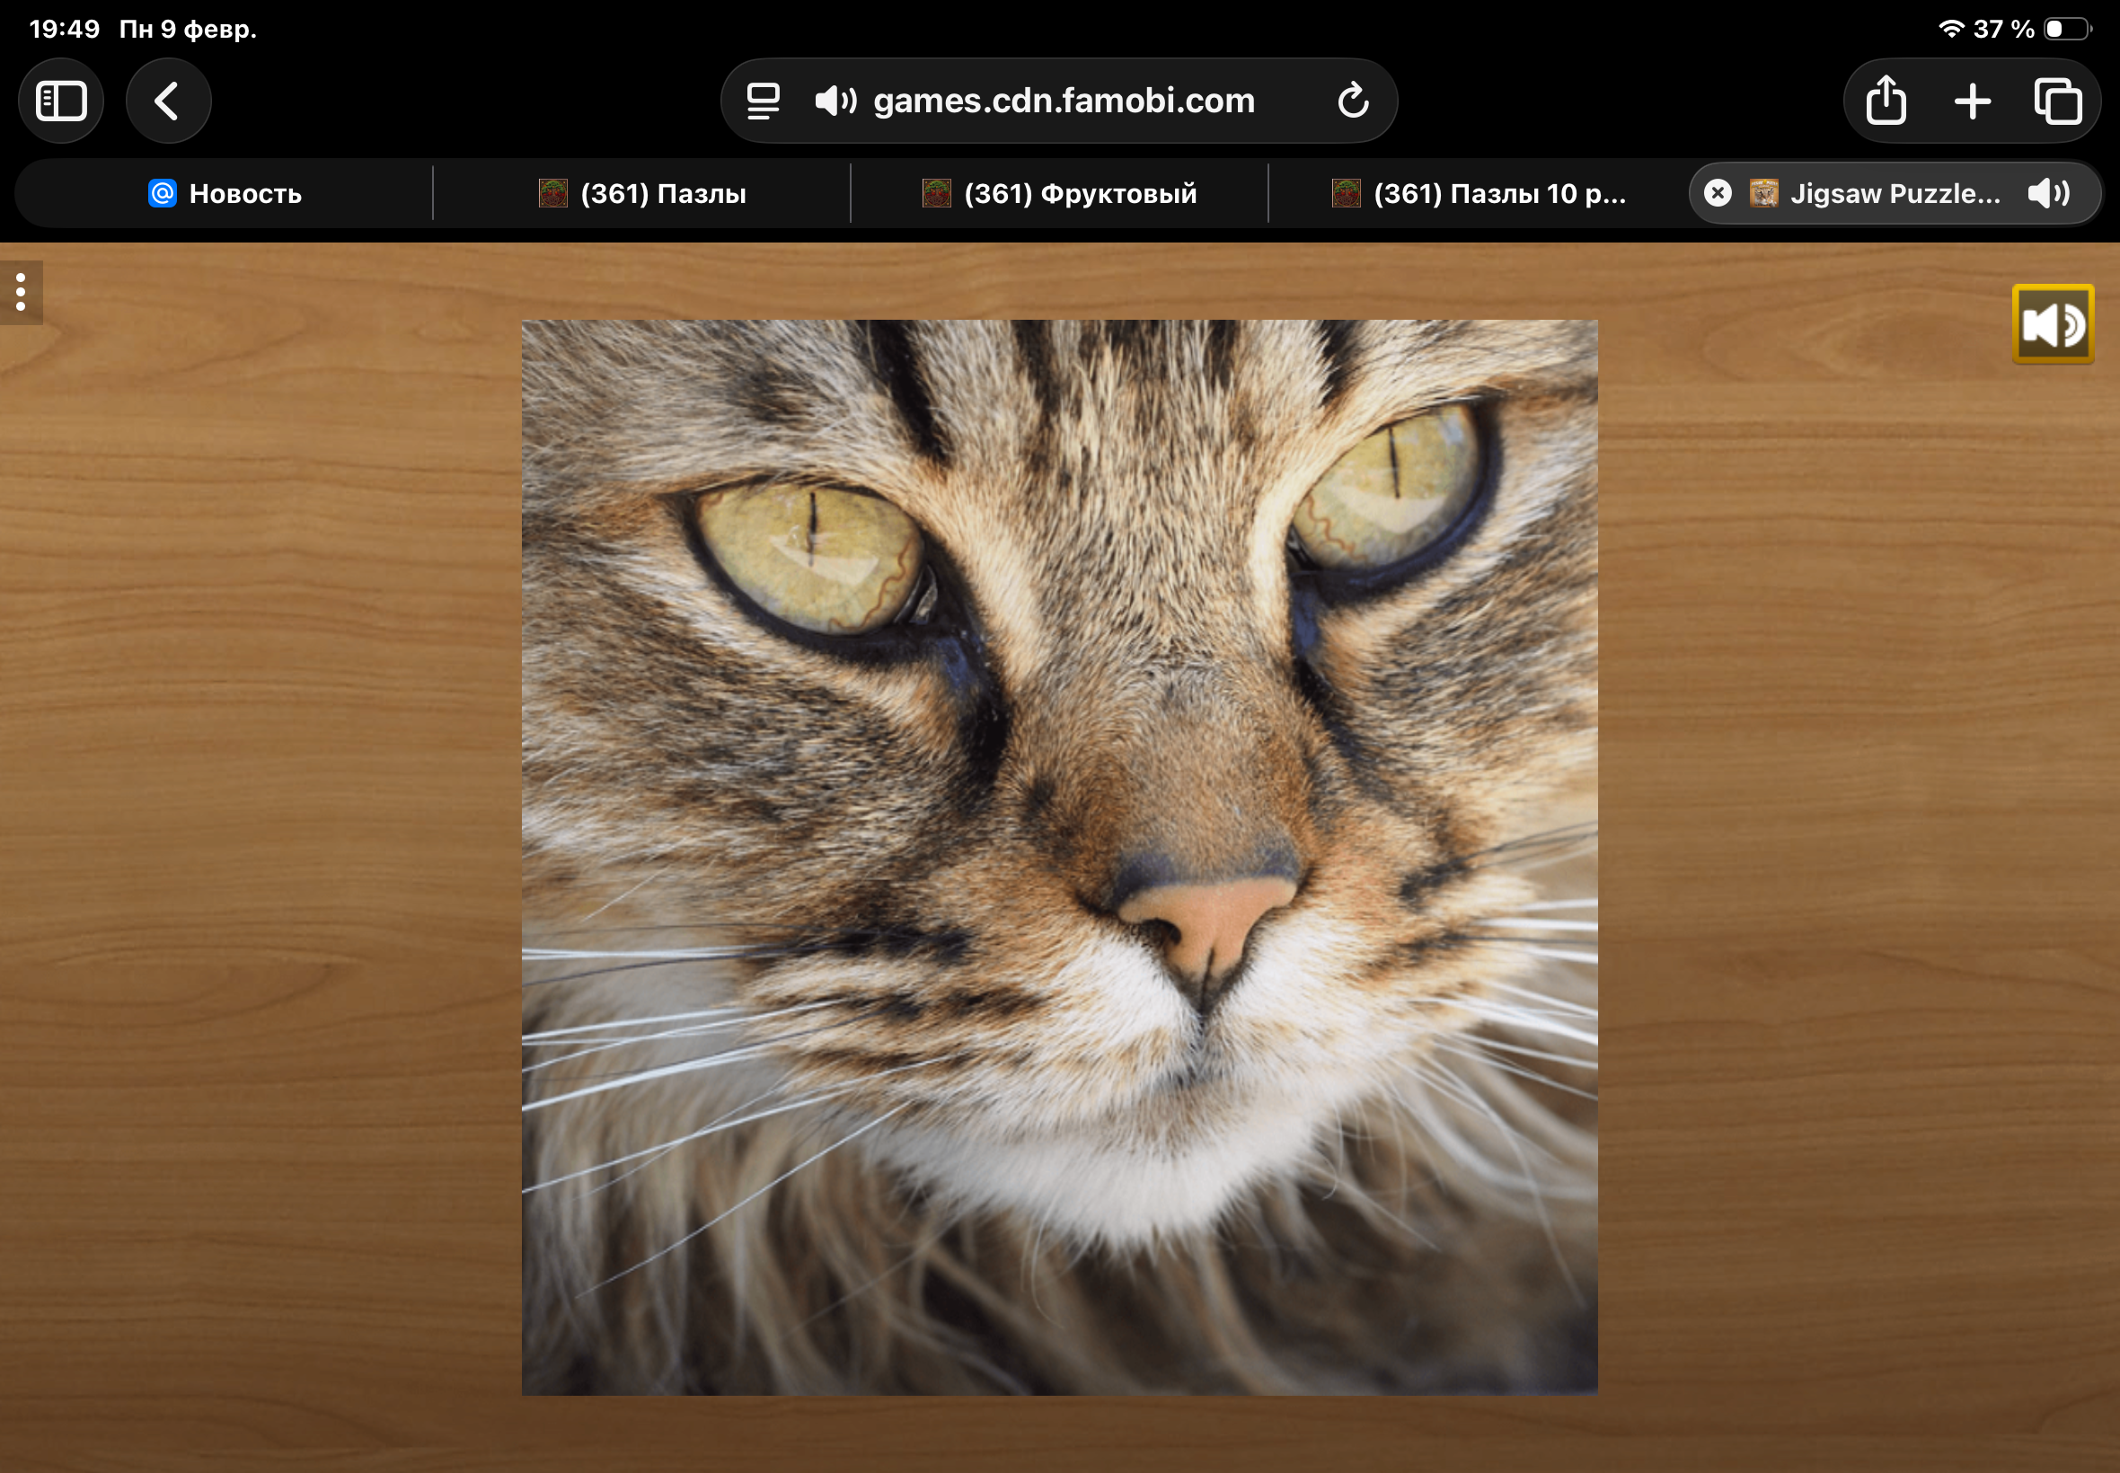Screen dimensions: 2120x1473
Task: Switch to the Новость tab
Action: pos(225,194)
